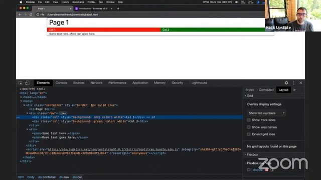Image resolution: width=321 pixels, height=180 pixels.
Task: Open the Application tab
Action: [140, 83]
